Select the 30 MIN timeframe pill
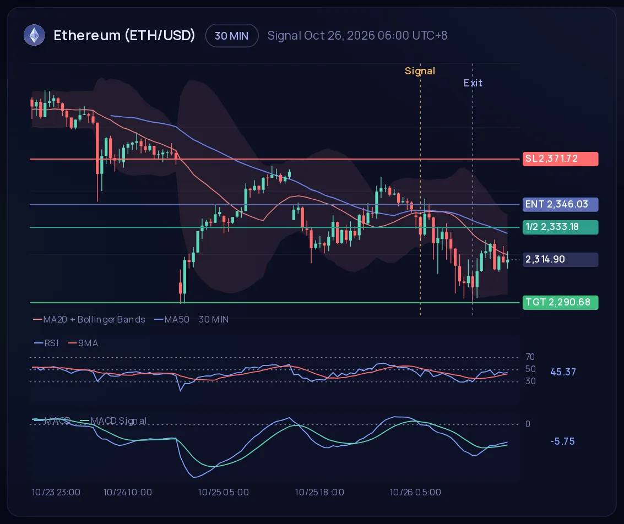 click(x=232, y=36)
